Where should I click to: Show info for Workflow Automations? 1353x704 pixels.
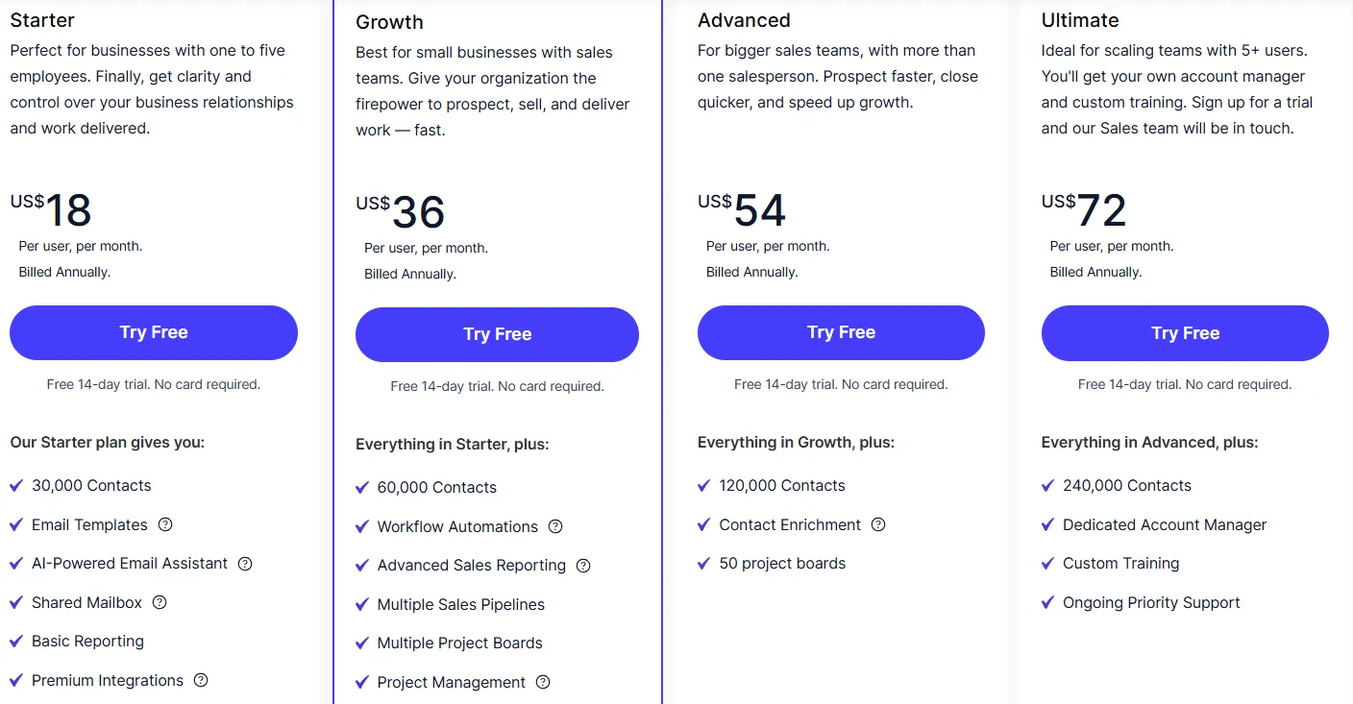[x=555, y=526]
